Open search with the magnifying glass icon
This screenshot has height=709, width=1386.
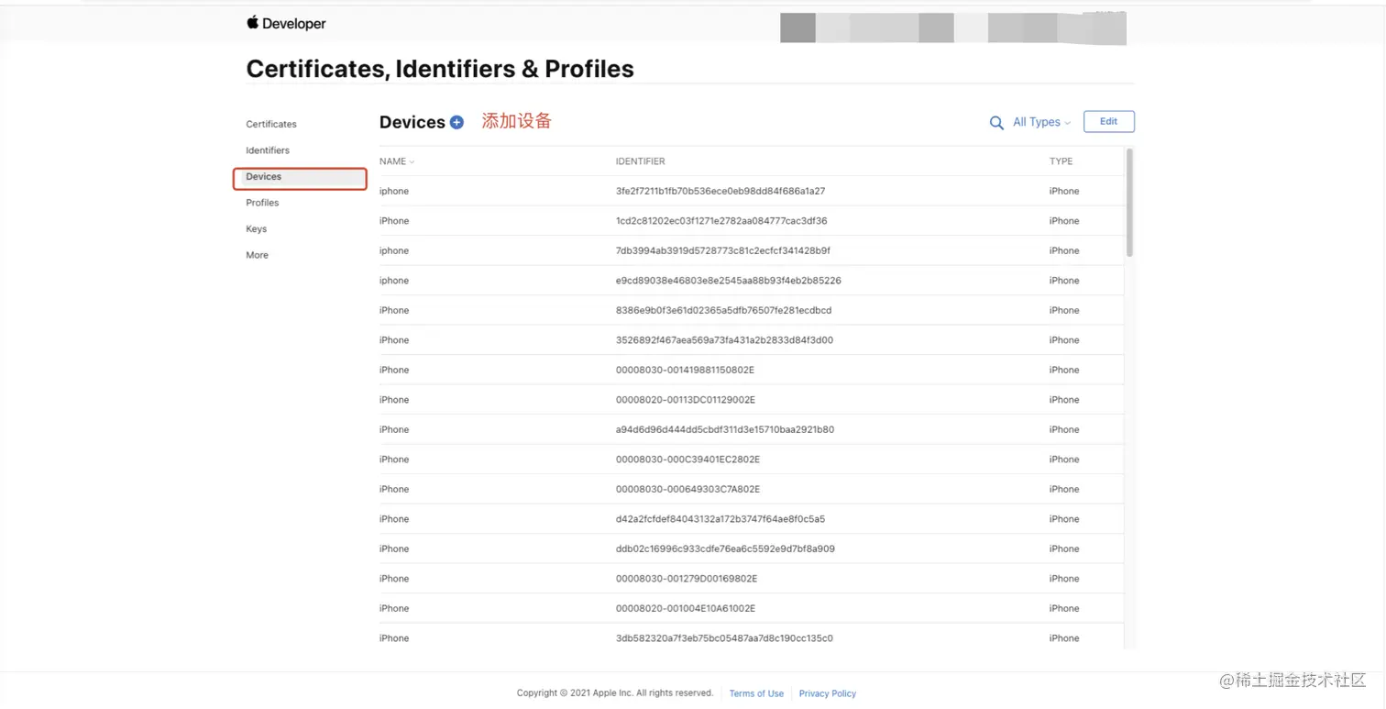click(x=996, y=123)
